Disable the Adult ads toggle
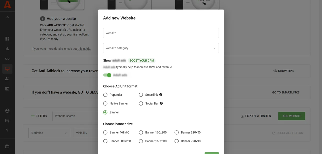Image resolution: width=322 pixels, height=154 pixels. point(107,75)
